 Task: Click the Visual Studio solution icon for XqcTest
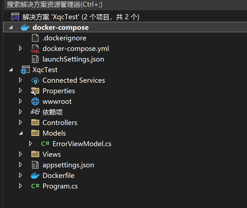click(x=15, y=17)
